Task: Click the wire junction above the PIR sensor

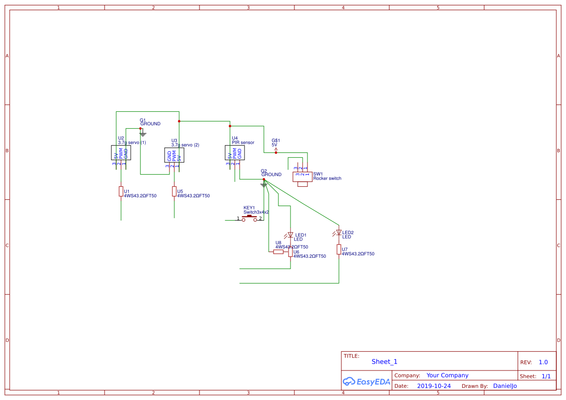Action: pos(229,126)
